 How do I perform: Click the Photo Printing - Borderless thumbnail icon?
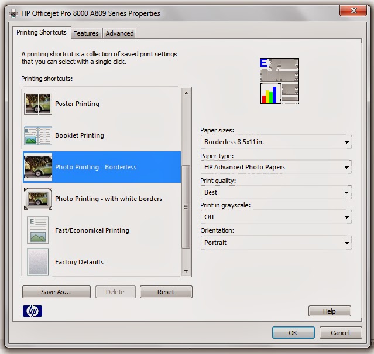[x=38, y=167]
